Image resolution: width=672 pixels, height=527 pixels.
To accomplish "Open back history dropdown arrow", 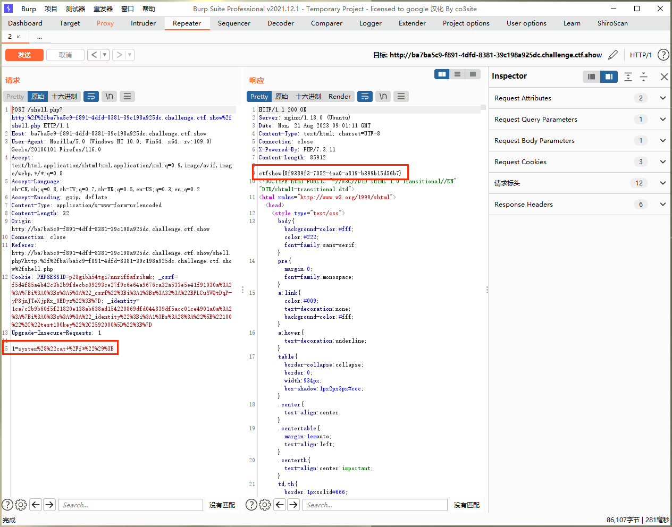I will tap(105, 55).
